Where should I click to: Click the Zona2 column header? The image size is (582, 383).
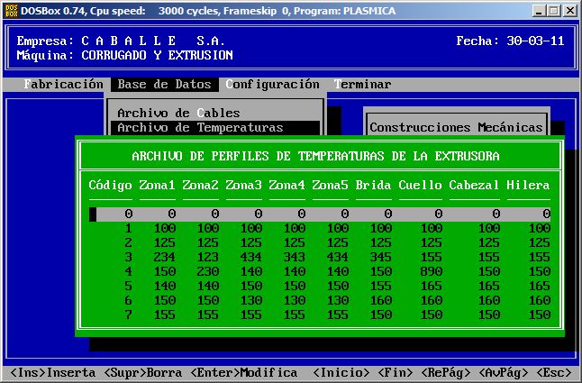tap(200, 185)
